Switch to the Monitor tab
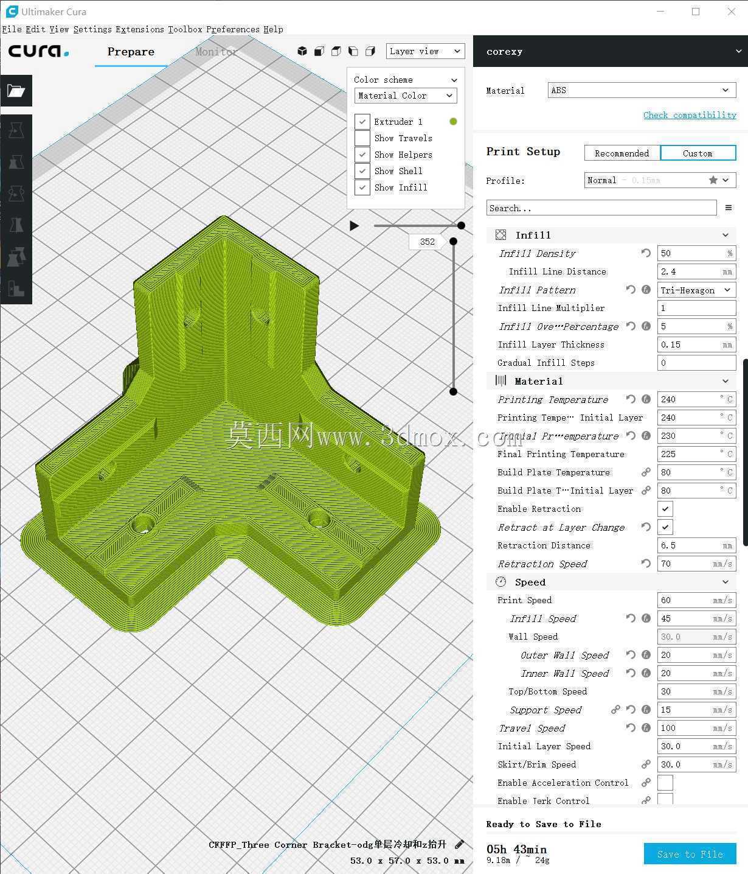 (x=216, y=52)
